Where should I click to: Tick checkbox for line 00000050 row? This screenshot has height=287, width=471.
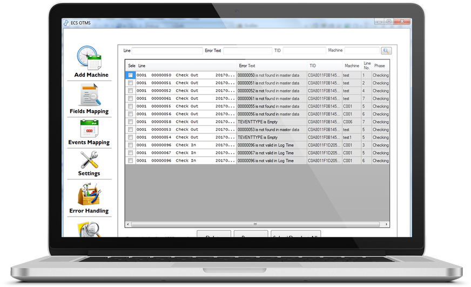coord(130,75)
